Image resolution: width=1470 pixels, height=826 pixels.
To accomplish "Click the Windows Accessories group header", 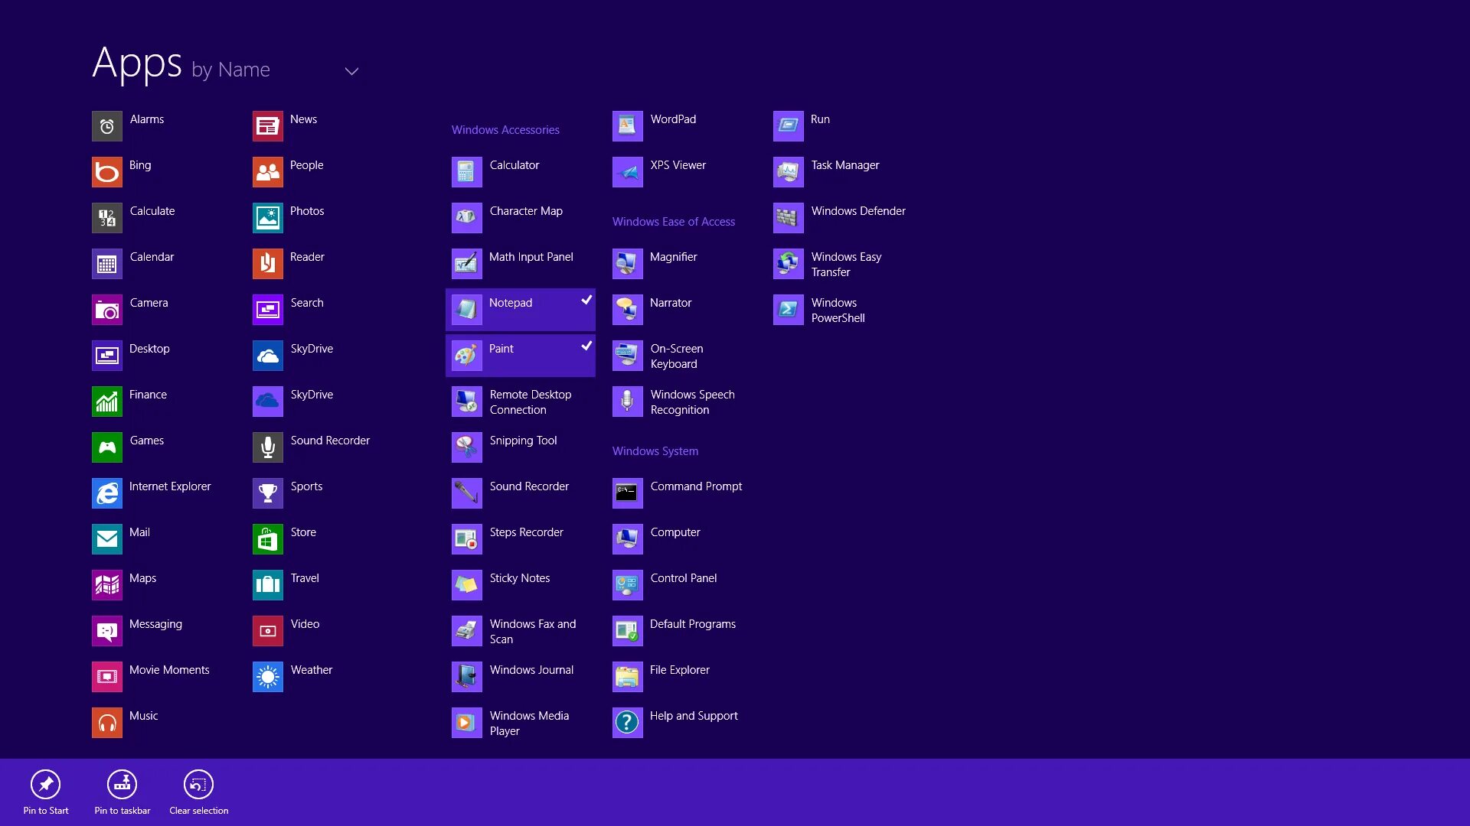I will pyautogui.click(x=505, y=130).
